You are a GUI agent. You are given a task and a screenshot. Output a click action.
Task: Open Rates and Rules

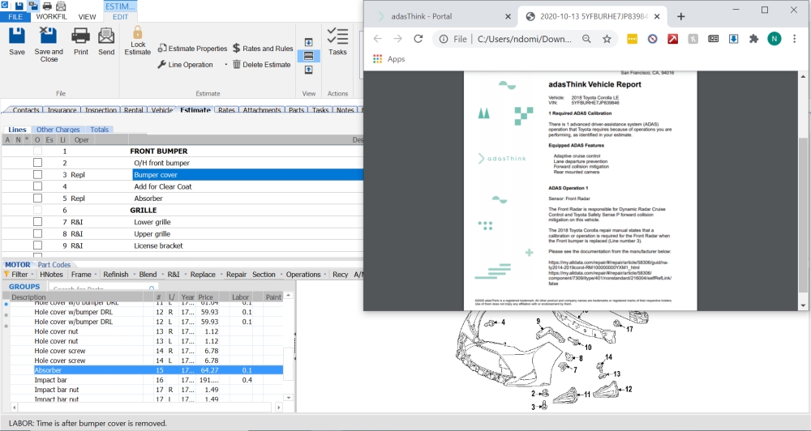point(263,48)
